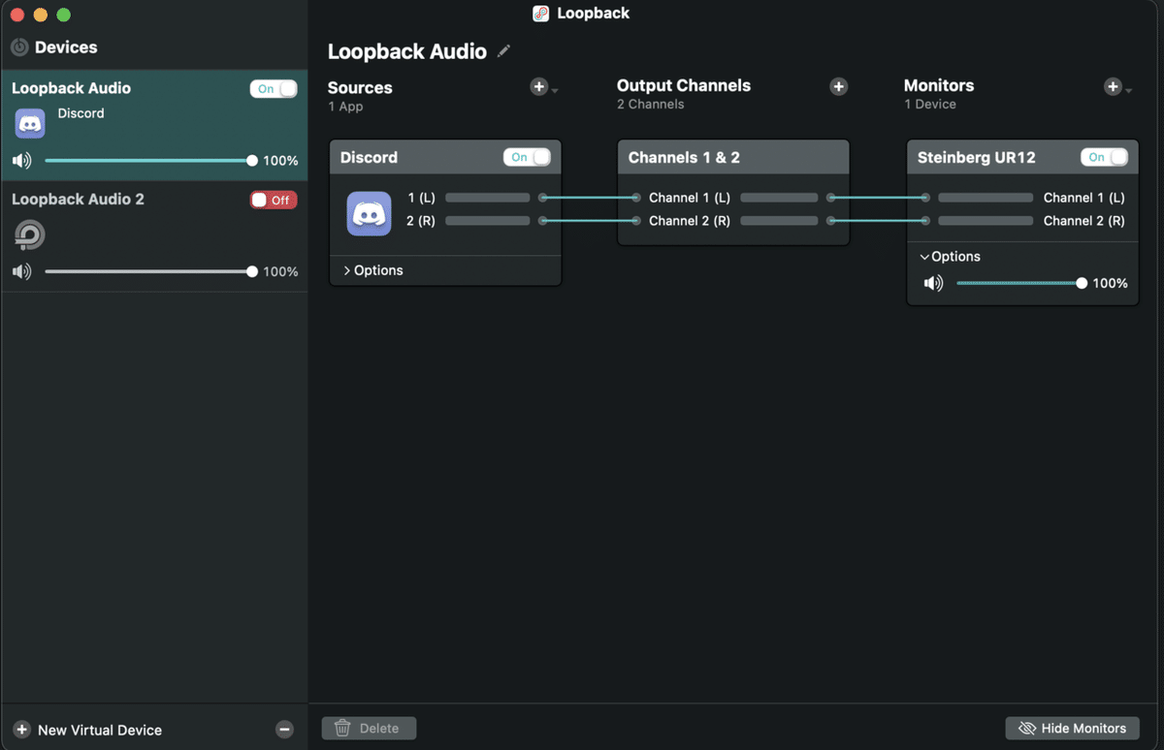The image size is (1164, 750).
Task: Mute Loopback Audio 2 via speaker icon
Action: (21, 271)
